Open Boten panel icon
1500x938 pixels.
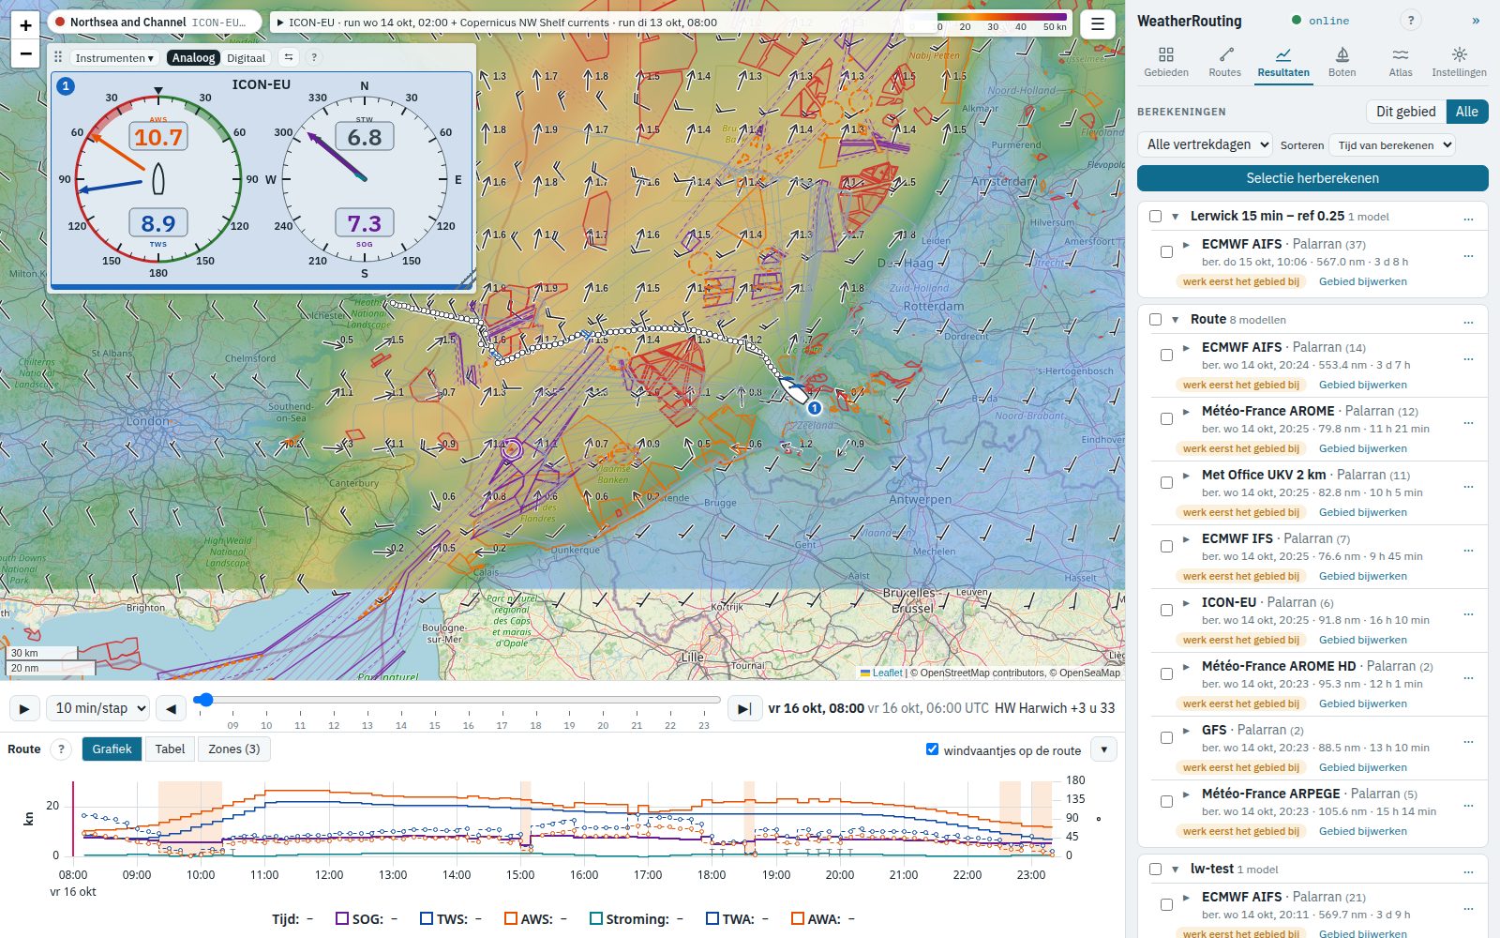1342,63
